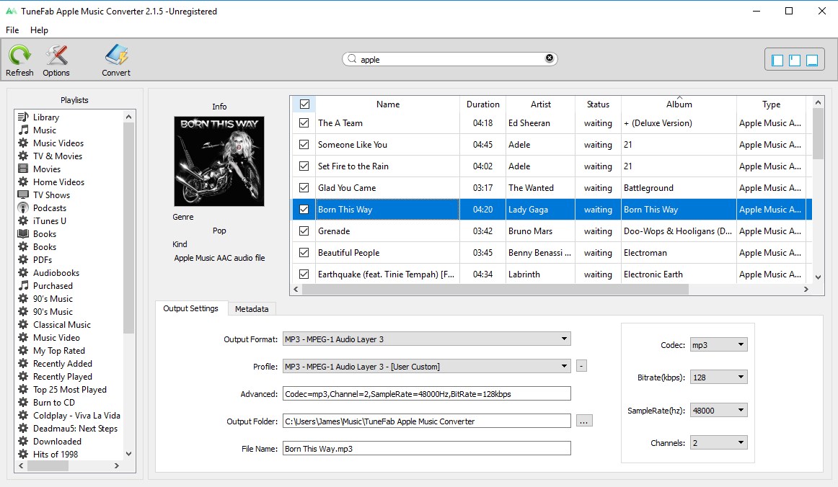Toggle the Beautiful People checkbox
838x487 pixels.
pos(304,253)
